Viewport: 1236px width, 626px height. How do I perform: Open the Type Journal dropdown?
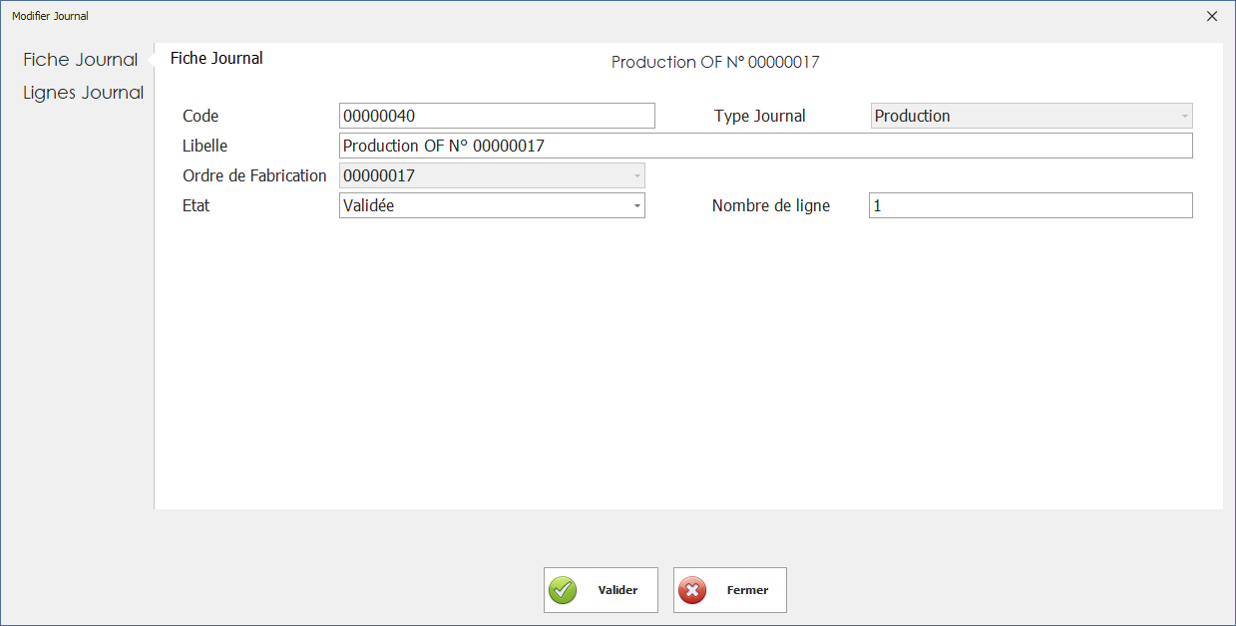point(1183,116)
